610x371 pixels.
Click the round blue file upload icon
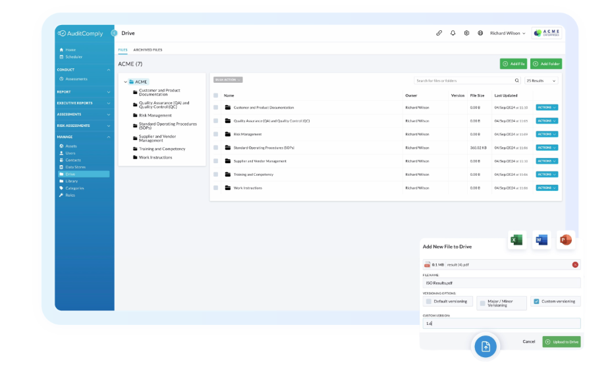click(485, 346)
